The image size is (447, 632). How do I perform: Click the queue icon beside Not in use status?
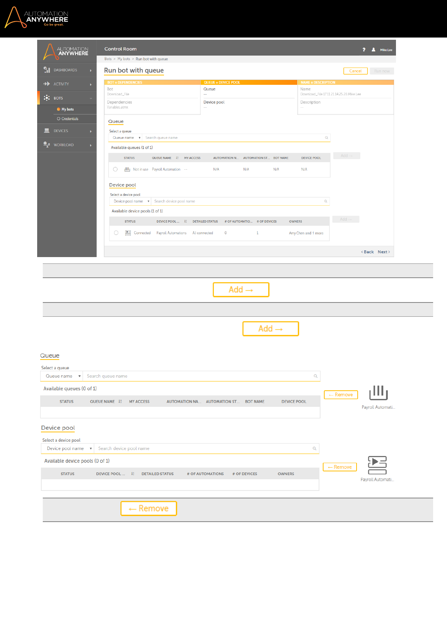pos(127,169)
